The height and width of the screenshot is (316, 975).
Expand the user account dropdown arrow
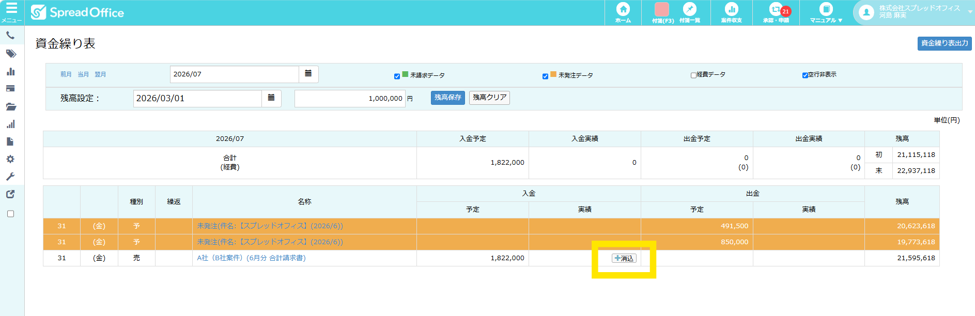970,12
